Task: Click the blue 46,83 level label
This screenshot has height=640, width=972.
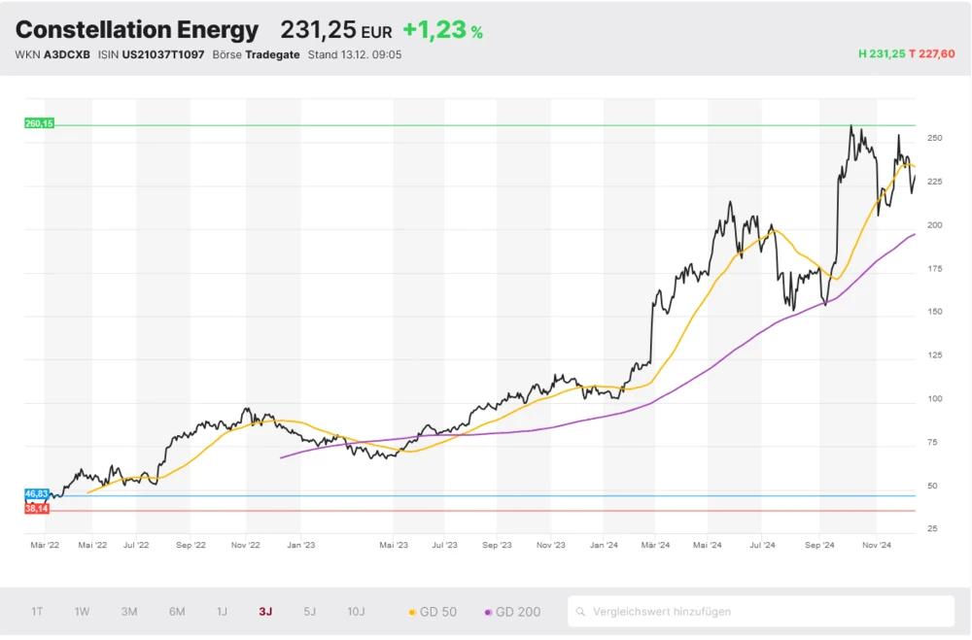Action: (37, 494)
